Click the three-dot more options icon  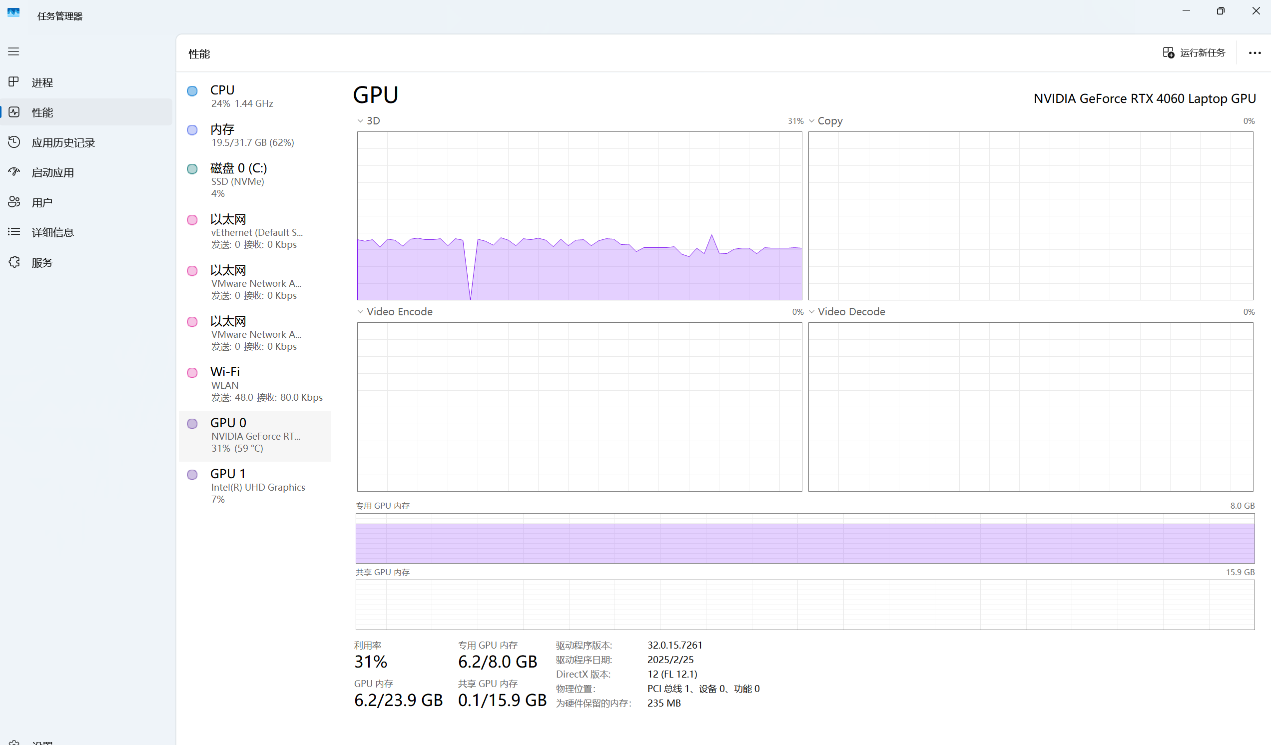pos(1255,53)
